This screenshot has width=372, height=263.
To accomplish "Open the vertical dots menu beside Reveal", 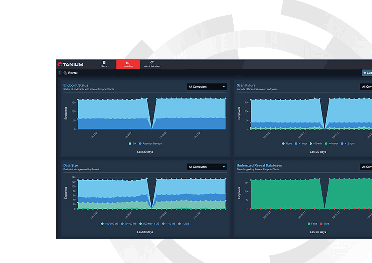I will [x=60, y=73].
